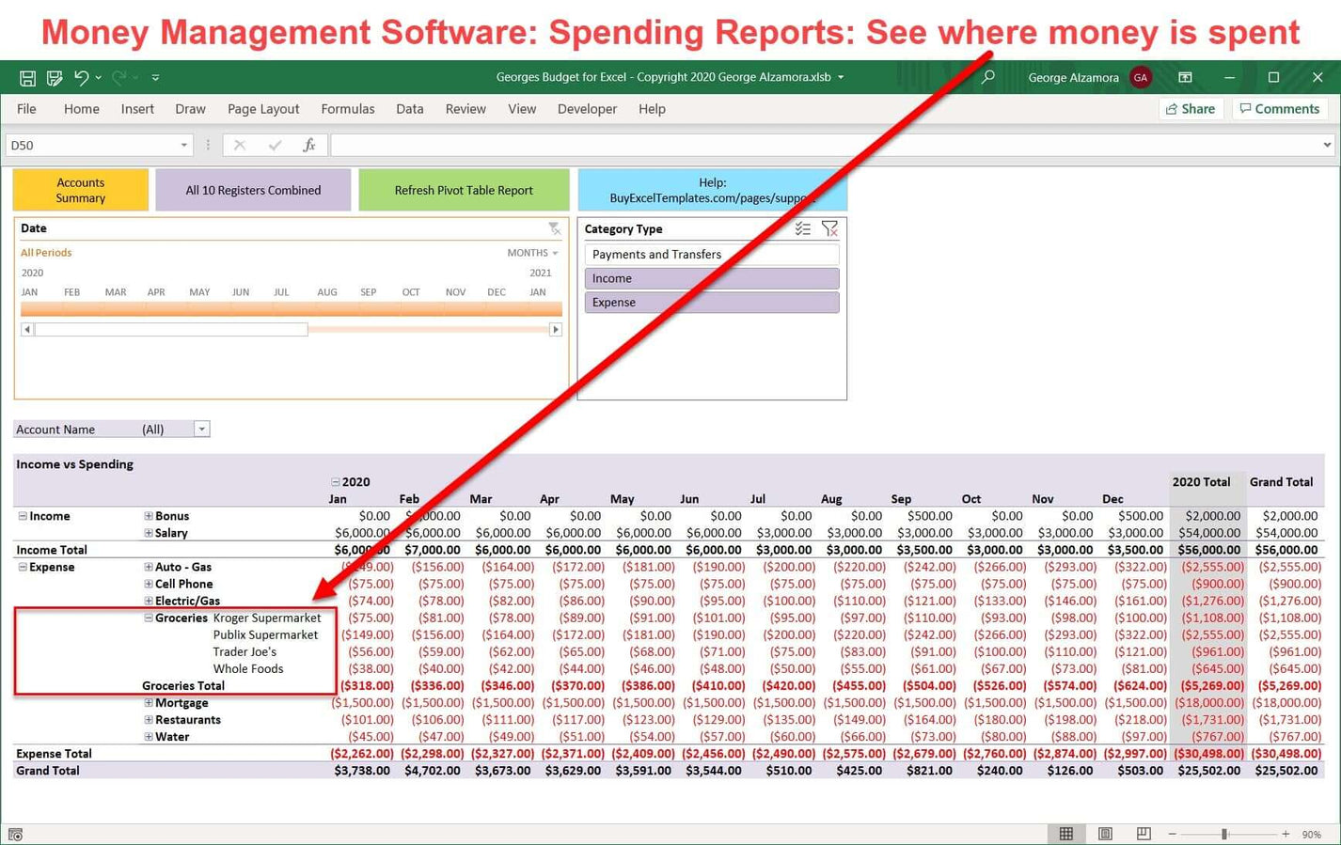The width and height of the screenshot is (1341, 845).
Task: Click the Undo arrow icon
Action: 83,77
